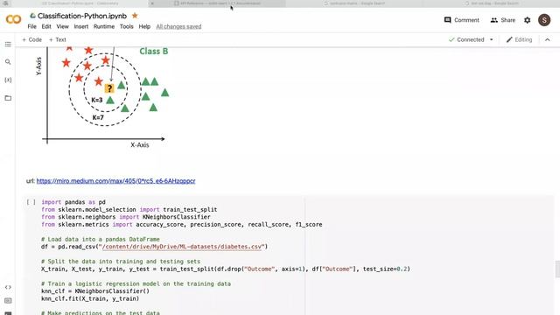Open the code snippets icon
This screenshot has width=560, height=315.
point(8,287)
